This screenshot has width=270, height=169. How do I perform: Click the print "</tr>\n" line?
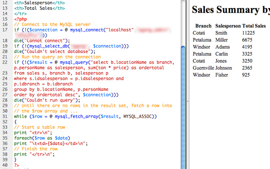34,154
